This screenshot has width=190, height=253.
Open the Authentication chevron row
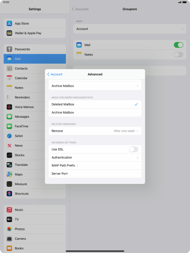click(x=95, y=157)
